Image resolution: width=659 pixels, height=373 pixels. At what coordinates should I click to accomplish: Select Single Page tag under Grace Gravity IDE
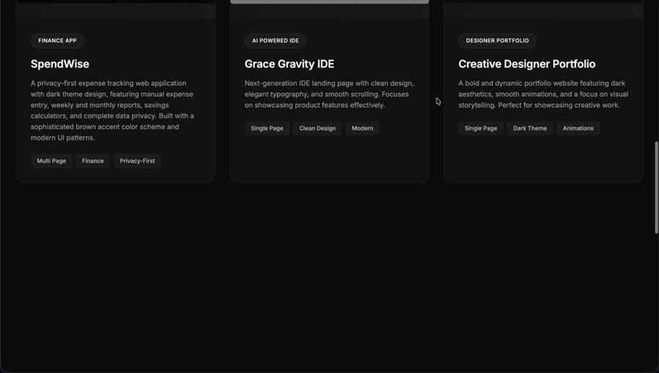click(x=267, y=129)
